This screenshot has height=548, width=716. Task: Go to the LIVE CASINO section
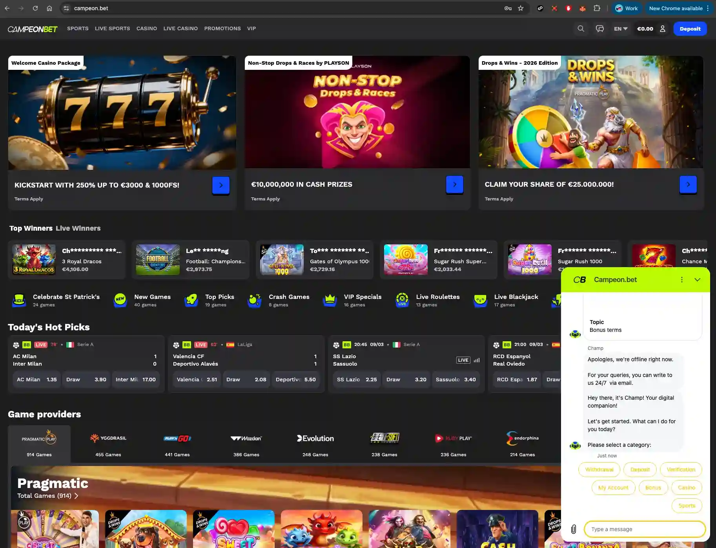(x=181, y=29)
